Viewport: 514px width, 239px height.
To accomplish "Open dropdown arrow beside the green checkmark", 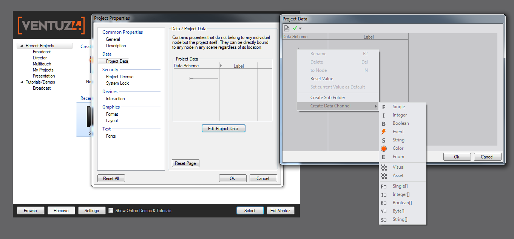I will pos(300,28).
